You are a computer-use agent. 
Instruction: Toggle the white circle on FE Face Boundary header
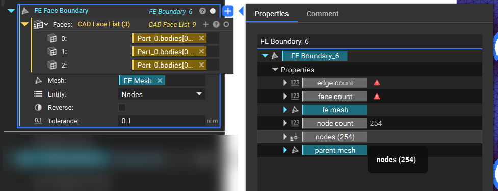(x=213, y=11)
